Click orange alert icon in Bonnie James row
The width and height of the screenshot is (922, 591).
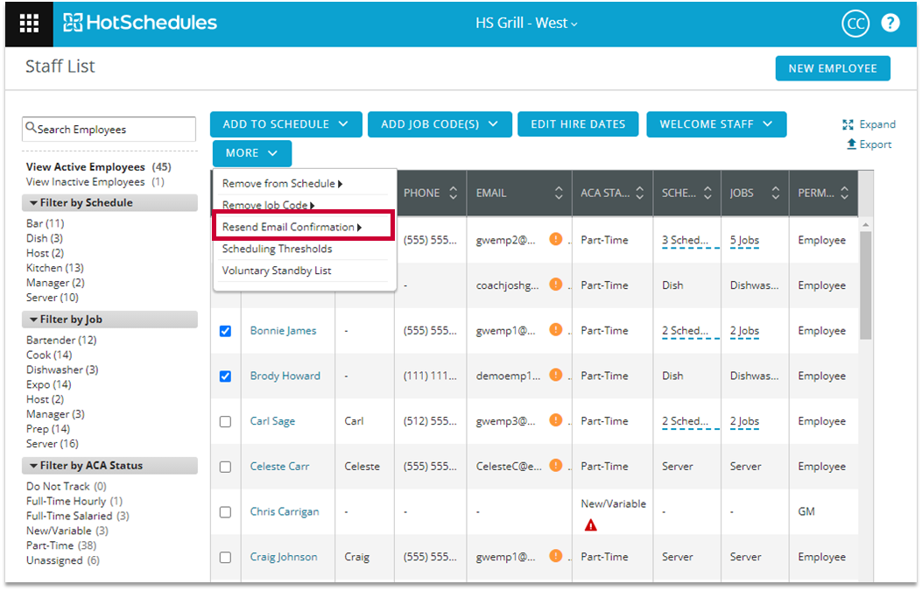coord(555,330)
